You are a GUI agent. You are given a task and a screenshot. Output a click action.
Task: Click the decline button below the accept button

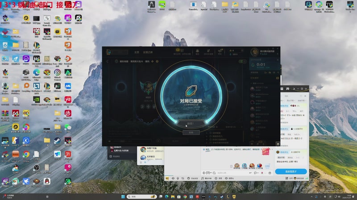tap(191, 132)
